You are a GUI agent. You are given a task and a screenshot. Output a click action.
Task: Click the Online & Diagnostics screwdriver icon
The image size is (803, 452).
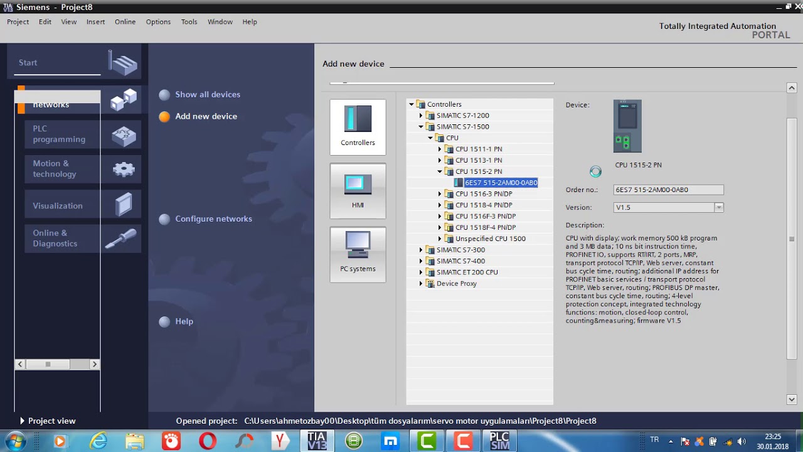point(121,239)
